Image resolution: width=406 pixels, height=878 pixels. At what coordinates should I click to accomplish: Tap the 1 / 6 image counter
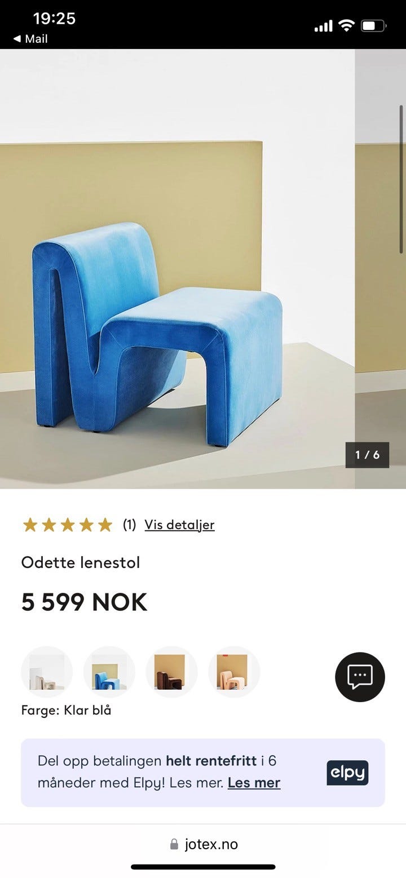367,455
